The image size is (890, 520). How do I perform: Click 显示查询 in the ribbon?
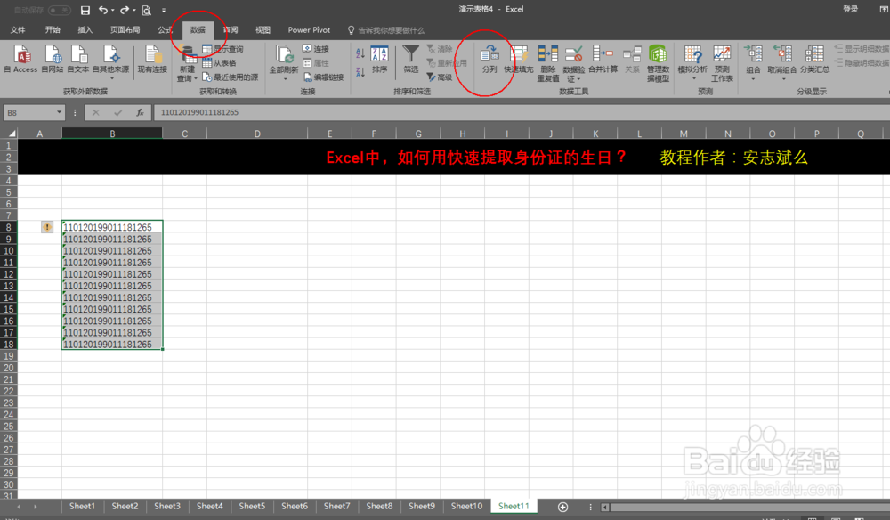pyautogui.click(x=223, y=49)
